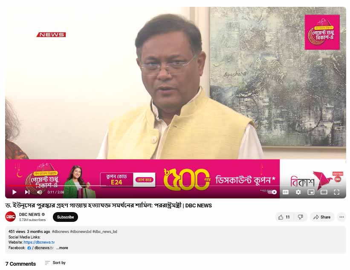The image size is (350, 270).
Task: Skip to the next video
Action: pos(27,192)
